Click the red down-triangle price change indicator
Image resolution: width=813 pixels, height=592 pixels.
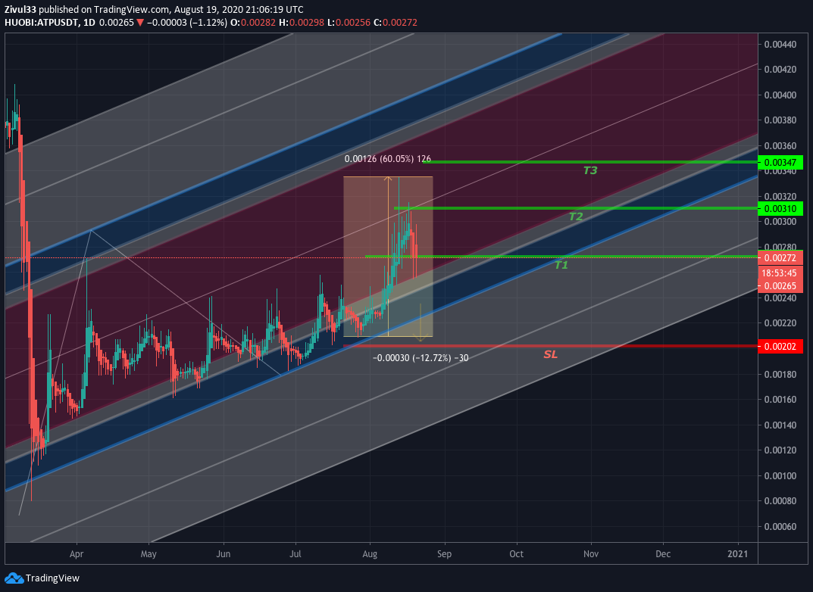pos(139,23)
